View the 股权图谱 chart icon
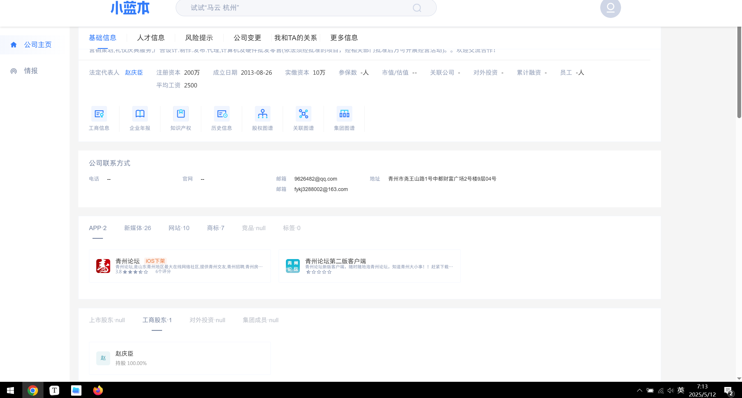 pos(262,113)
